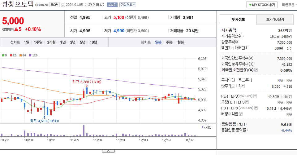Select the 3년 line chart period
Screen dimensions: 297x155
coord(73,42)
